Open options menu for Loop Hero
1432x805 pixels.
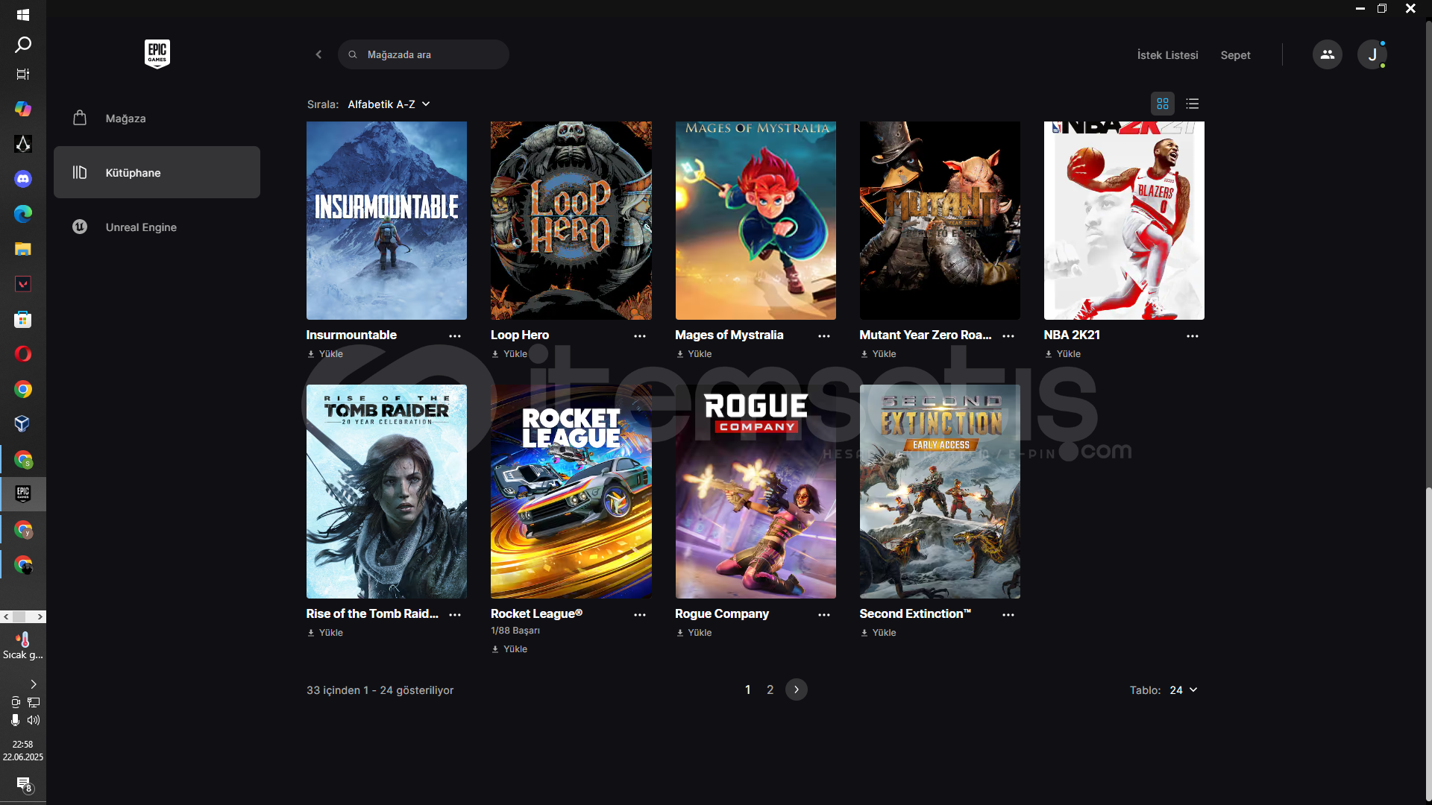[x=639, y=336]
